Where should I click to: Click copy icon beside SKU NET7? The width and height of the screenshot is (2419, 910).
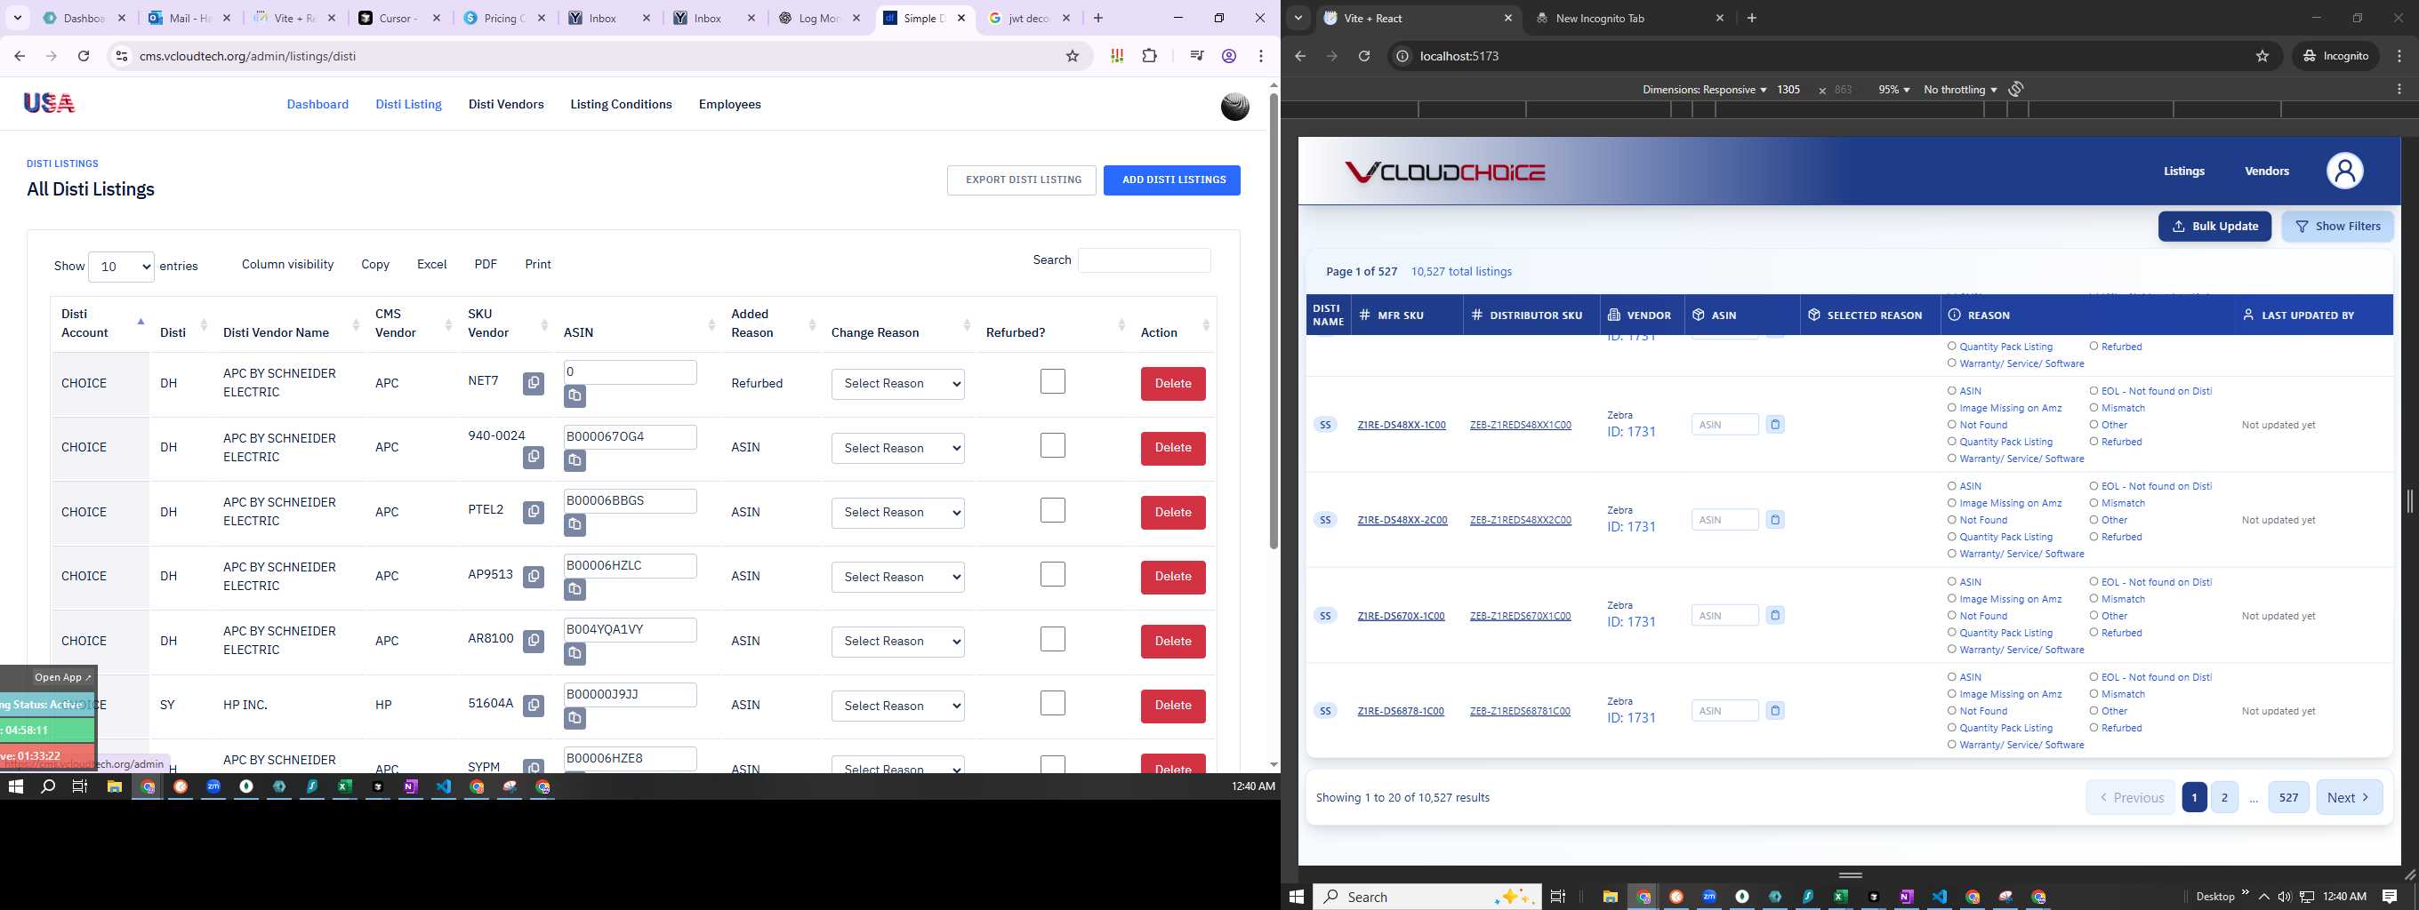coord(534,384)
